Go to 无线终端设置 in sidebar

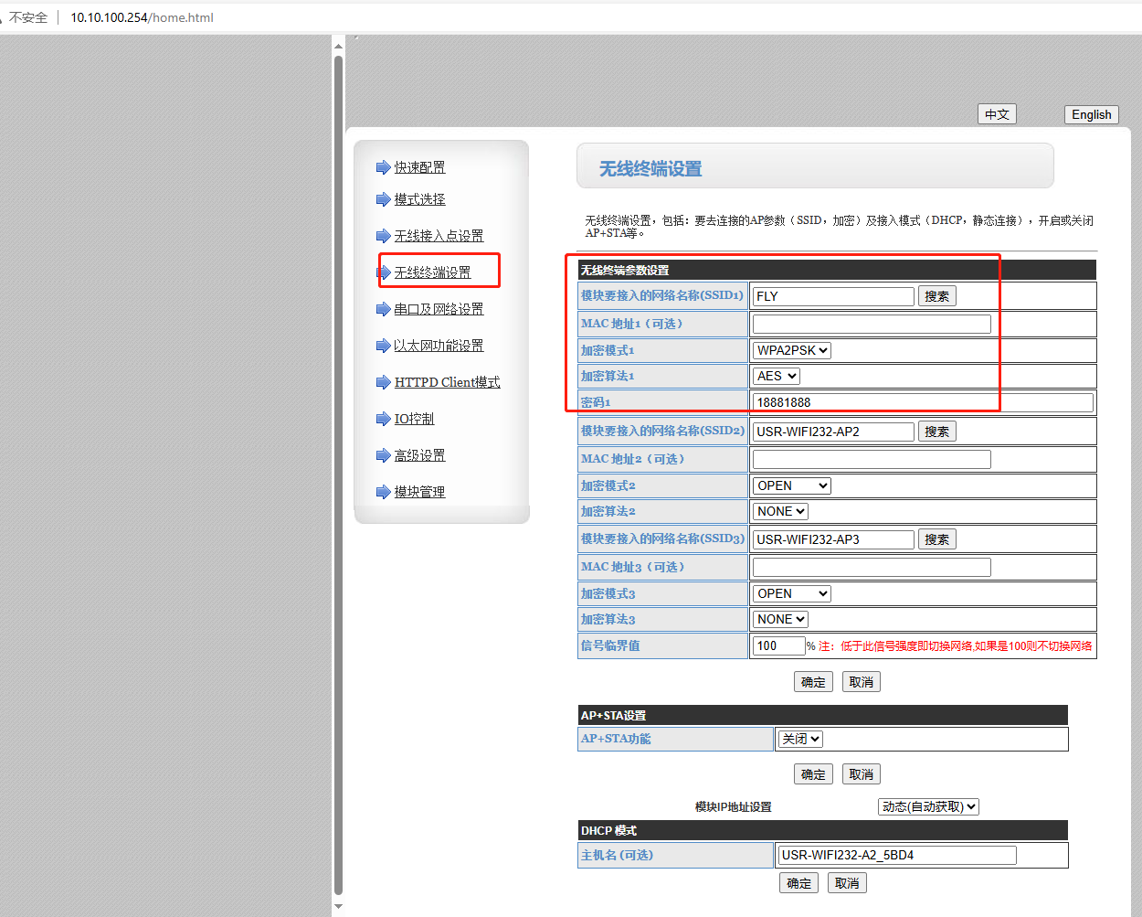click(x=432, y=272)
